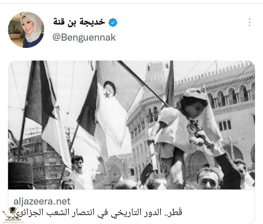Open the aljazeera.net source domain
Viewport: 263px width, 224px height.
(x=42, y=201)
